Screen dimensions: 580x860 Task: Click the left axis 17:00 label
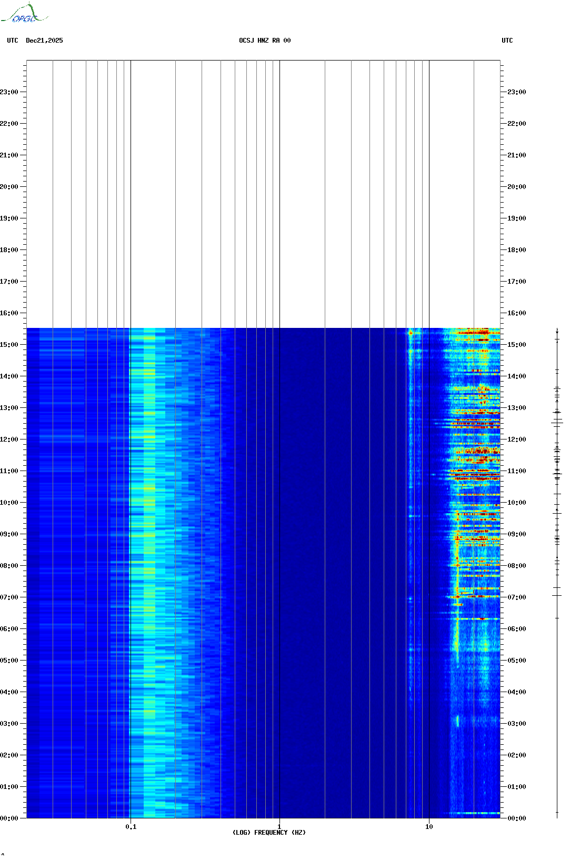click(9, 282)
